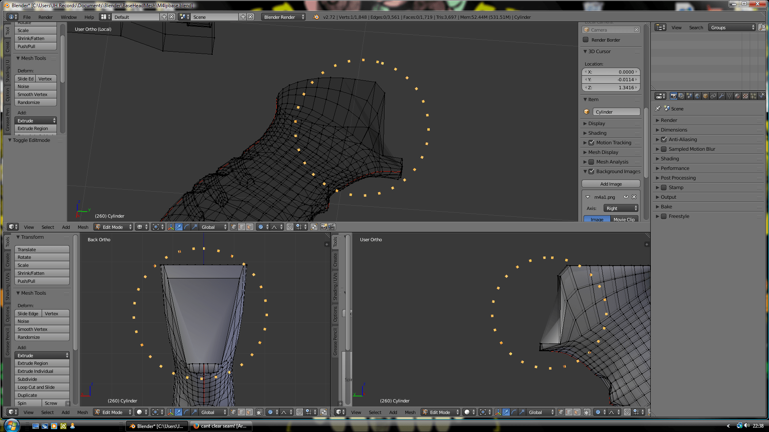Open the Axis dropdown set to Right
The width and height of the screenshot is (769, 432).
pyautogui.click(x=621, y=208)
